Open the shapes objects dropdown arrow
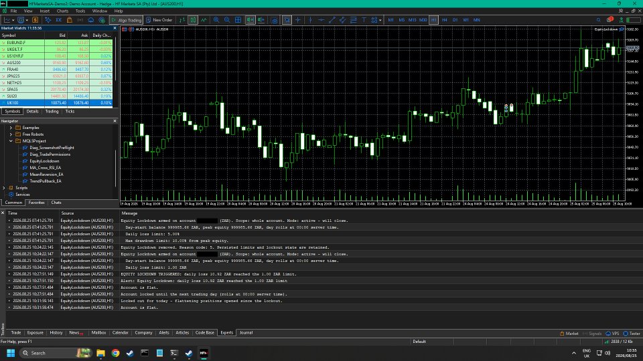 point(380,20)
